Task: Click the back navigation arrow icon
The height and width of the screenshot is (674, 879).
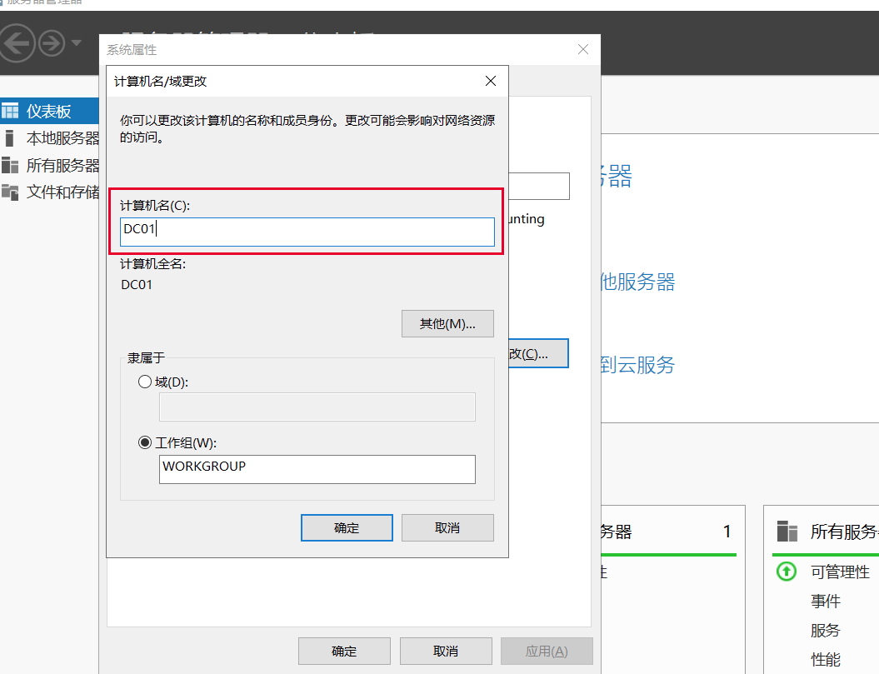Action: coord(18,42)
